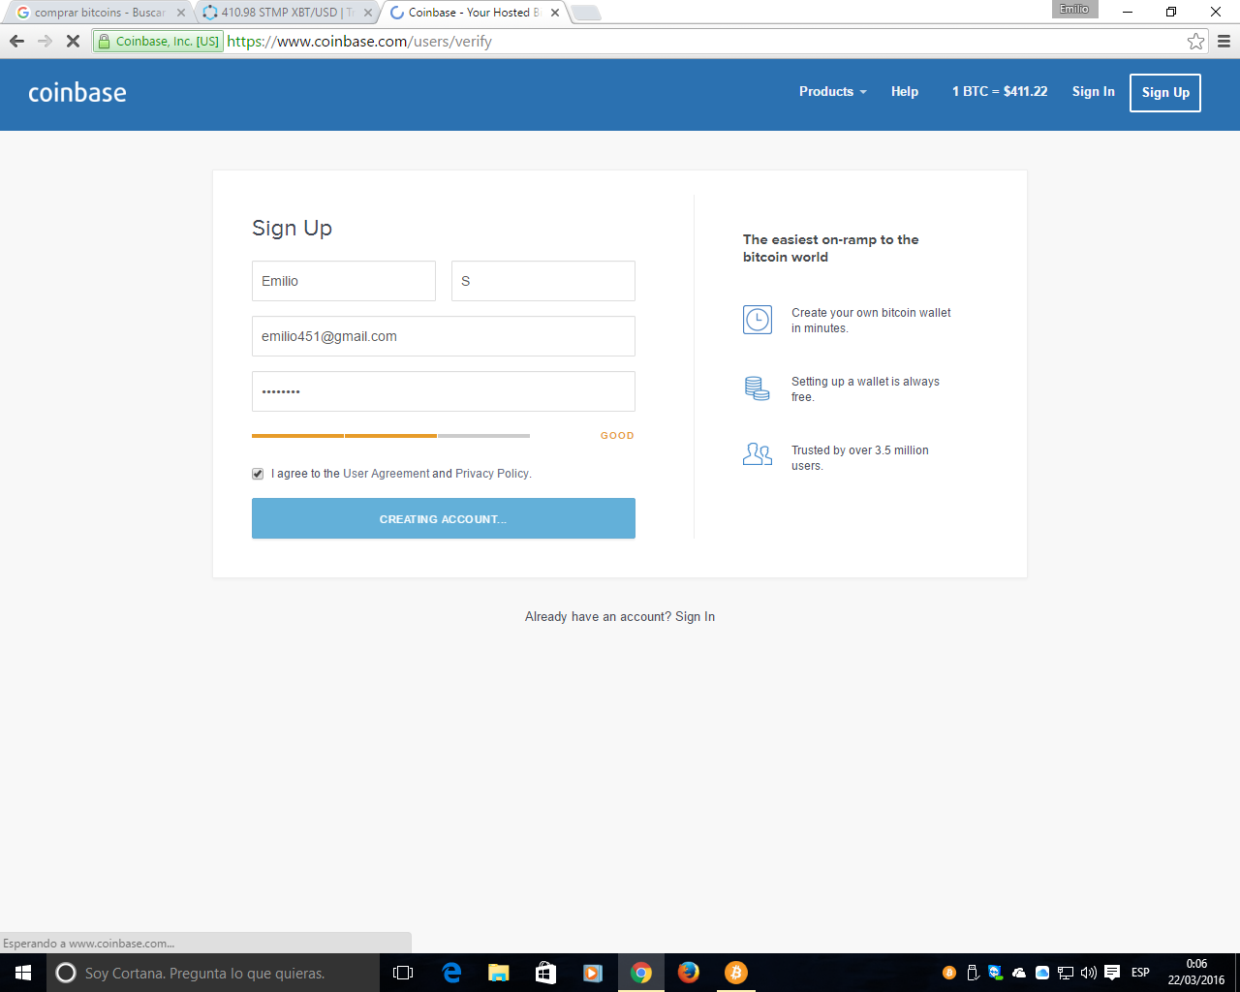
Task: Focus the first name field containing Emilio
Action: pyautogui.click(x=344, y=281)
